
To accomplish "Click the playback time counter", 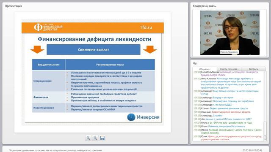I will tap(252, 150).
